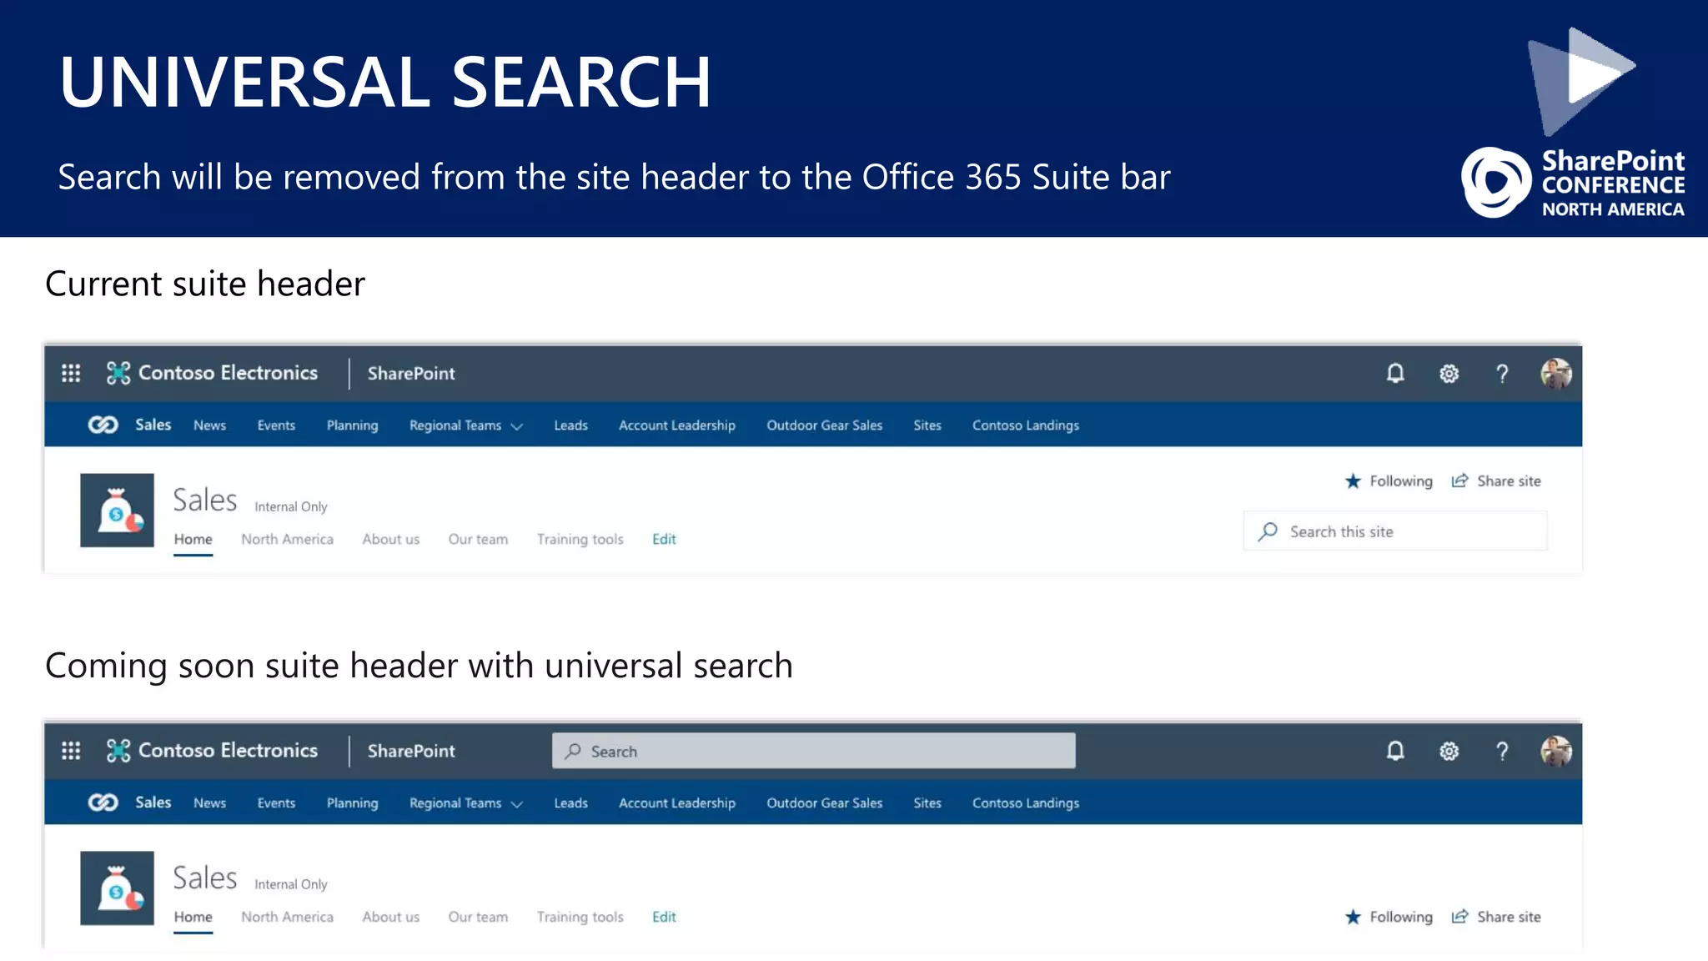Open Training tools in current site navigation

click(x=580, y=540)
